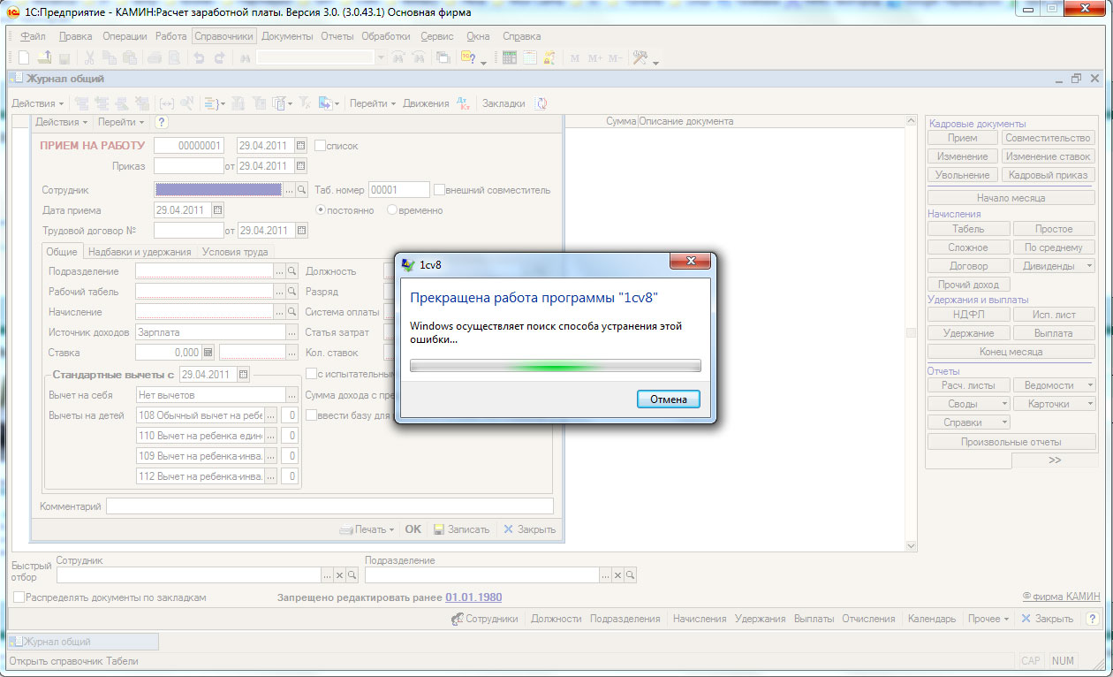
Task: Clear the Сотрудник quick filter with X
Action: 339,574
